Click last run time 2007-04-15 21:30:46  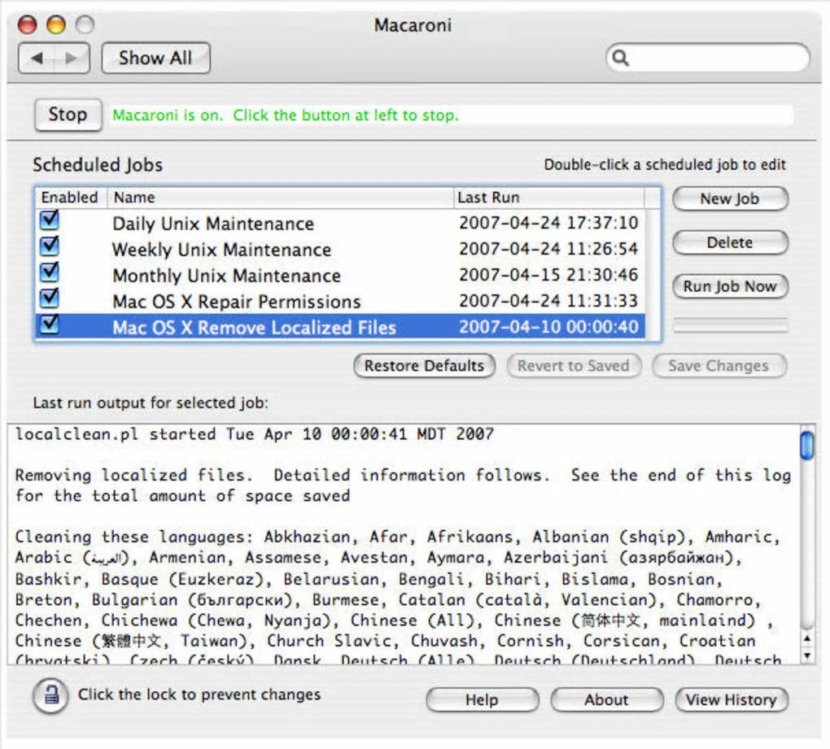coord(549,275)
